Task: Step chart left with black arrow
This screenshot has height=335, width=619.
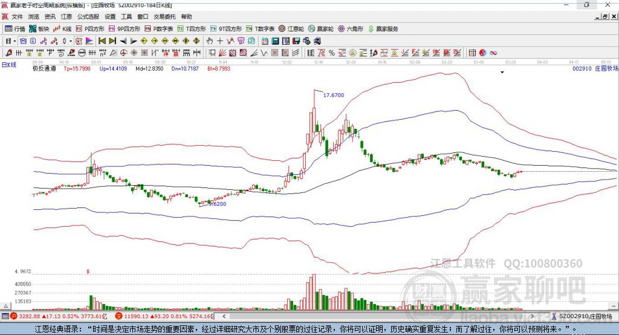Action: click(x=123, y=41)
